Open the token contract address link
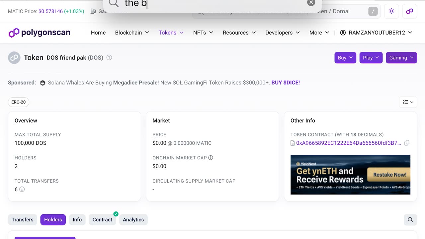Screen dimensions: 425x239 click(x=349, y=143)
